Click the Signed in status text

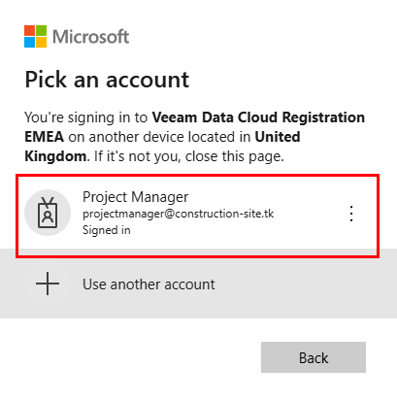pyautogui.click(x=107, y=230)
